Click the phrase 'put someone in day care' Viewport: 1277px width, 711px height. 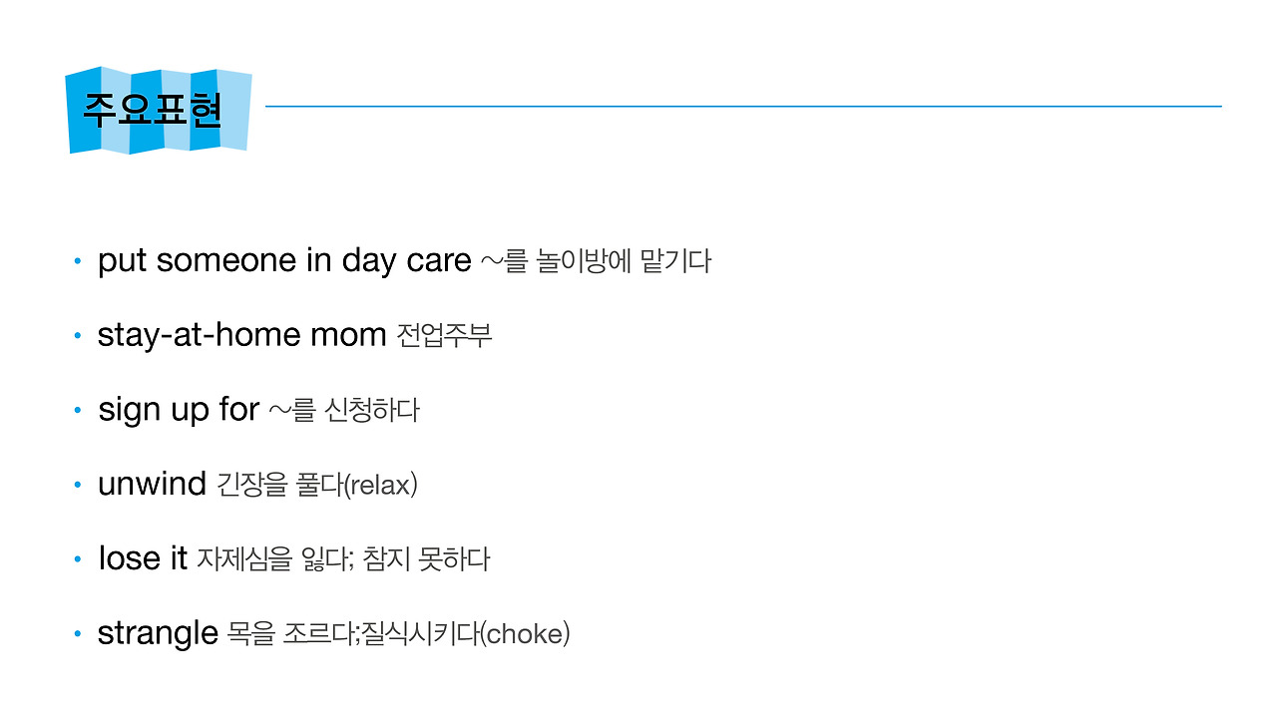coord(284,260)
